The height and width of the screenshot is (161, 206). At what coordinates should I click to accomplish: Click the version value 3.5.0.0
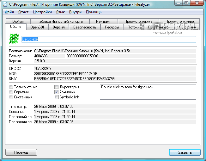coord(115,61)
